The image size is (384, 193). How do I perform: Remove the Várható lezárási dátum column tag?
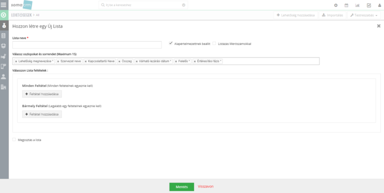coord(136,61)
